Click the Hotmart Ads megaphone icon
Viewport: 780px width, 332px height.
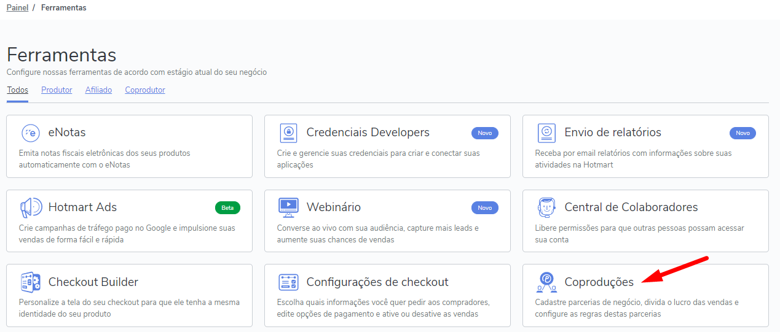[31, 207]
